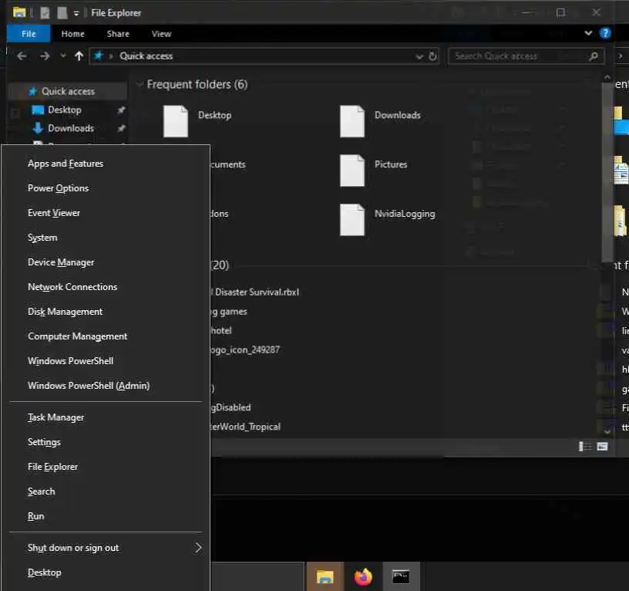Select the recent file ending in icon_249287

[x=245, y=350]
